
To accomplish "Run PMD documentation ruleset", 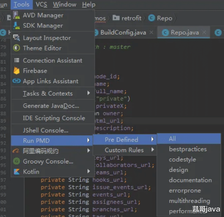I will click(189, 180).
